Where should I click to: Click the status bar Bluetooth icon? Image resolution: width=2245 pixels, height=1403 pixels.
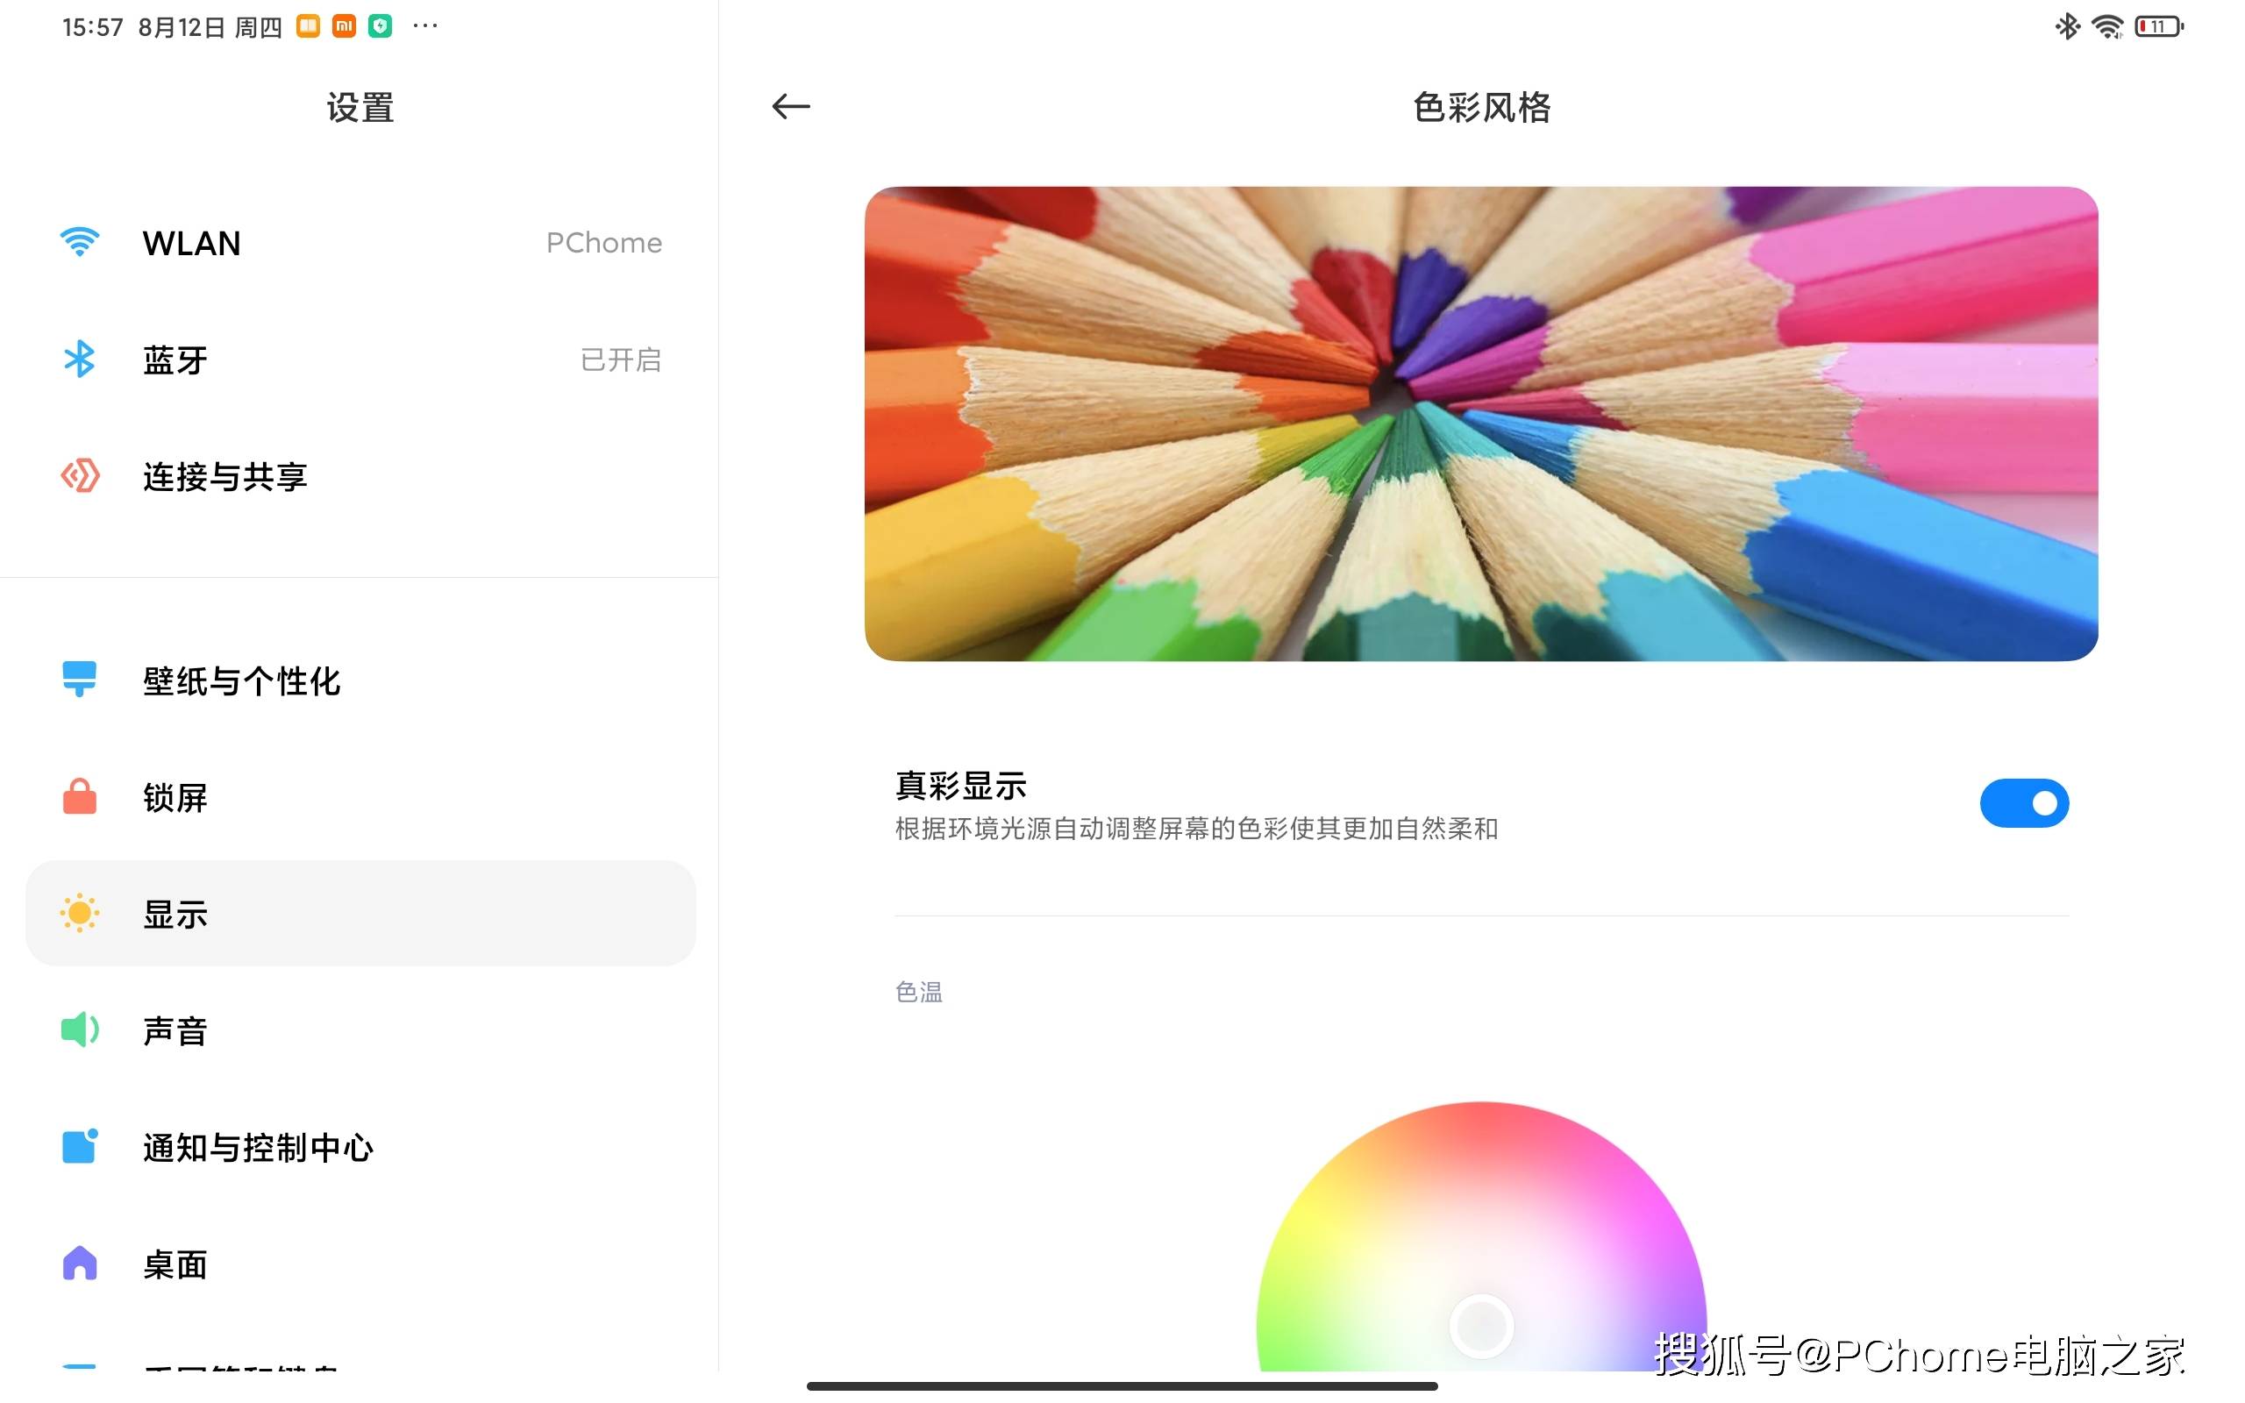pos(2067,26)
